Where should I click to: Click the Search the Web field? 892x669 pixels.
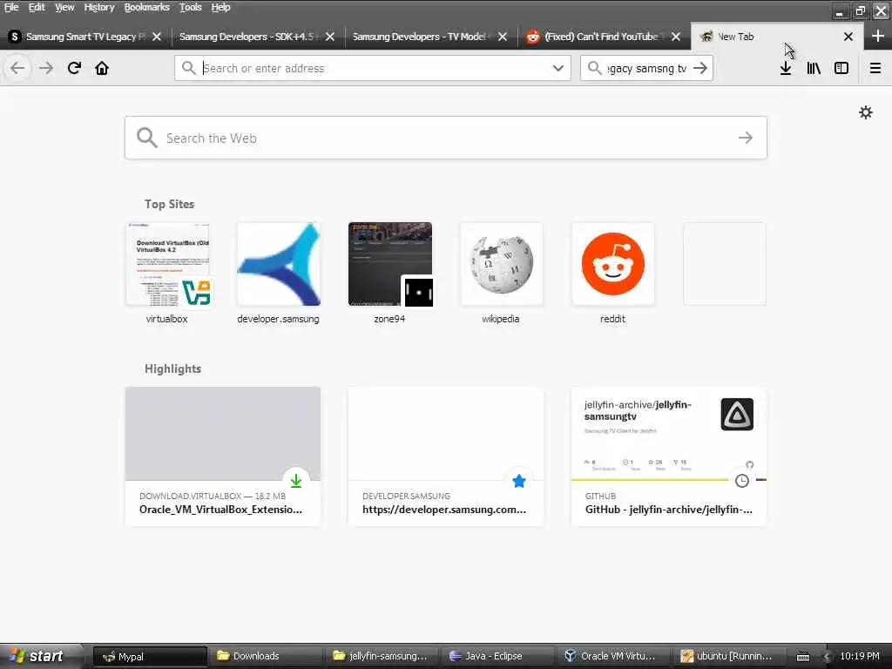(446, 138)
